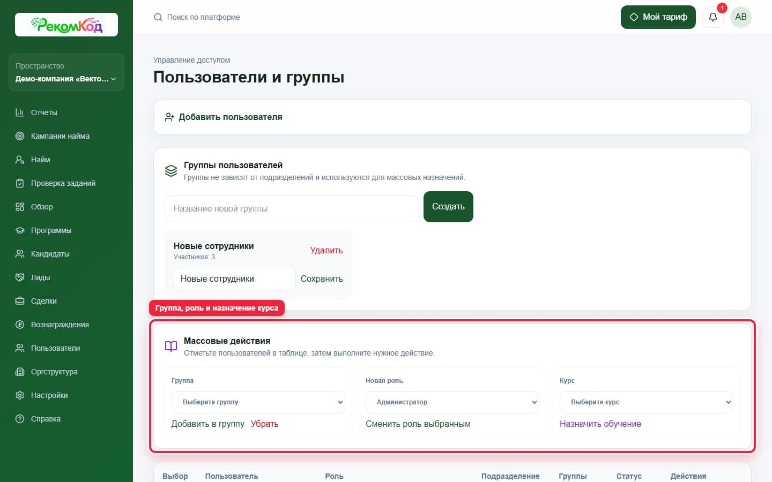This screenshot has height=482, width=772.
Task: Click the Вознаграждения ruble icon
Action: click(x=20, y=325)
